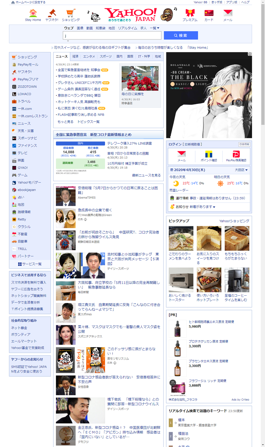Open ショッピング cart icon in header
265x447 pixels.
coord(71,13)
